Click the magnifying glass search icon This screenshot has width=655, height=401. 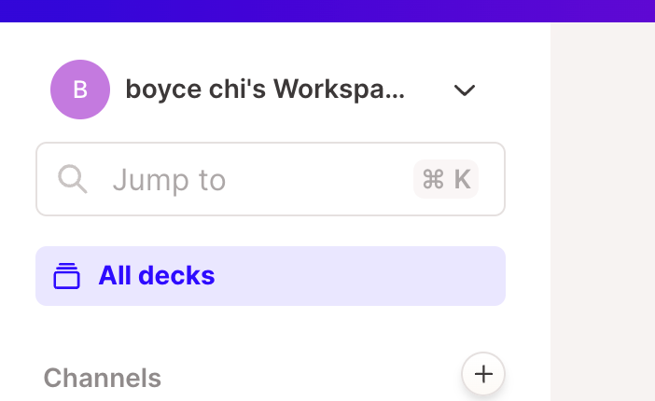click(x=73, y=179)
